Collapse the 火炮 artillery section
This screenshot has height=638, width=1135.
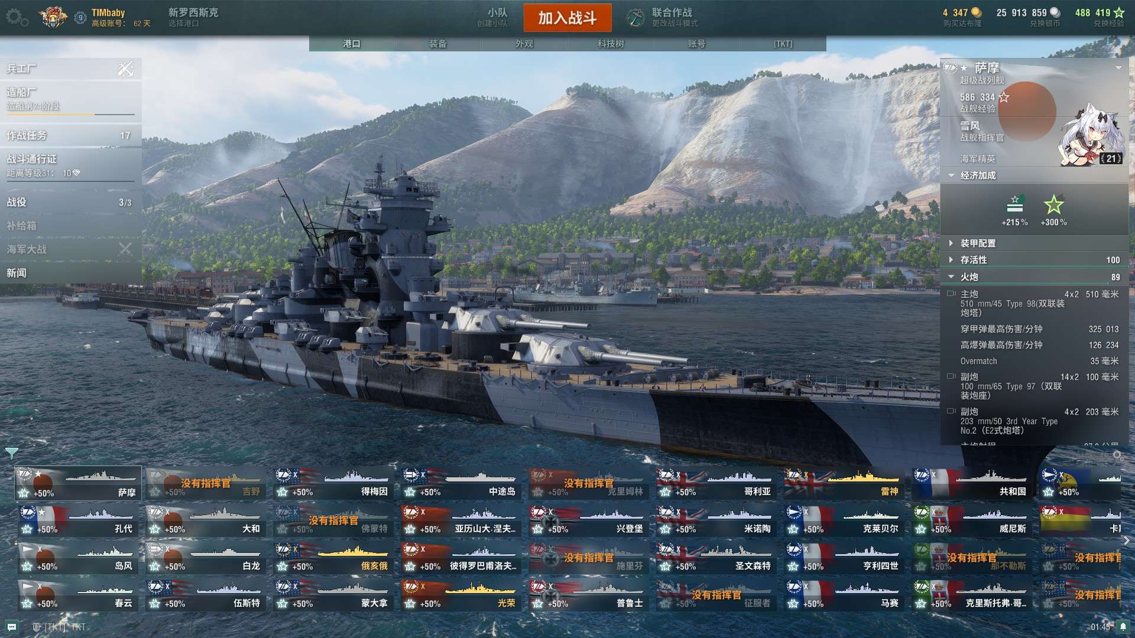click(1035, 277)
